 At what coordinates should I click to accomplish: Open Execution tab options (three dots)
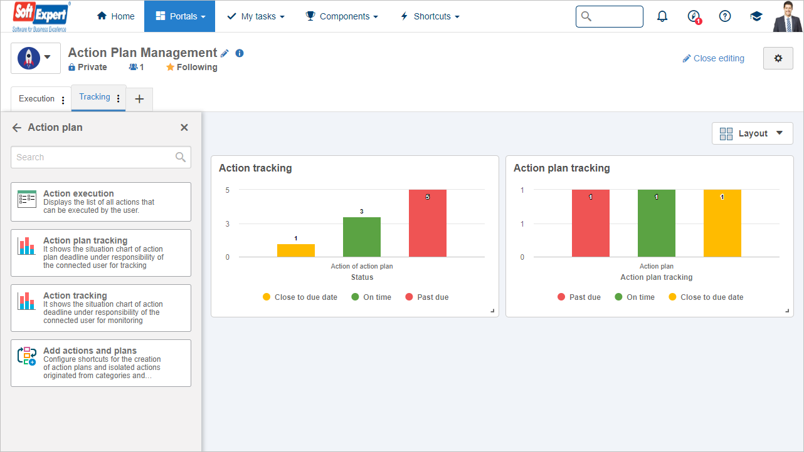(x=63, y=100)
